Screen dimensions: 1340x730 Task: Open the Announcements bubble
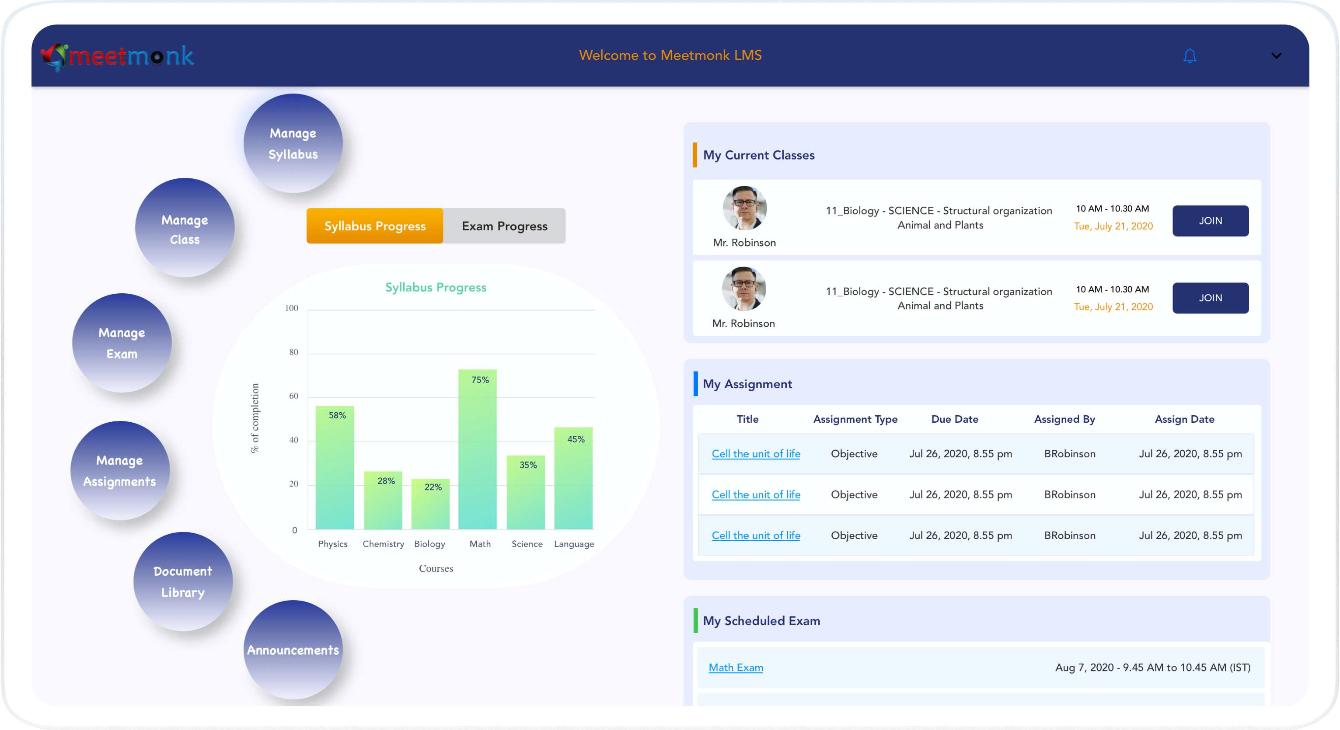[x=293, y=650]
